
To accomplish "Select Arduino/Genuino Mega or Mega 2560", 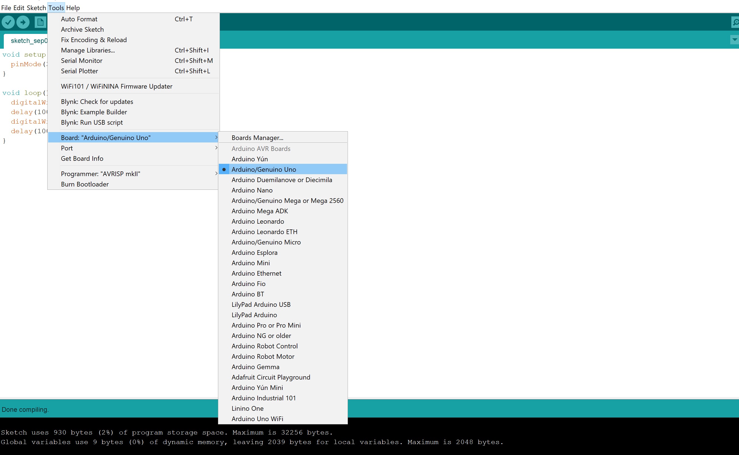I will [x=283, y=200].
